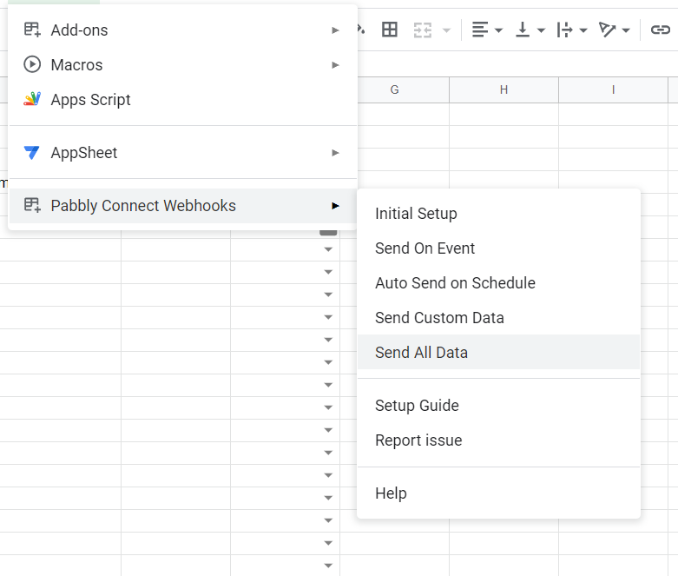Select column H header
This screenshot has width=678, height=576.
pos(504,90)
